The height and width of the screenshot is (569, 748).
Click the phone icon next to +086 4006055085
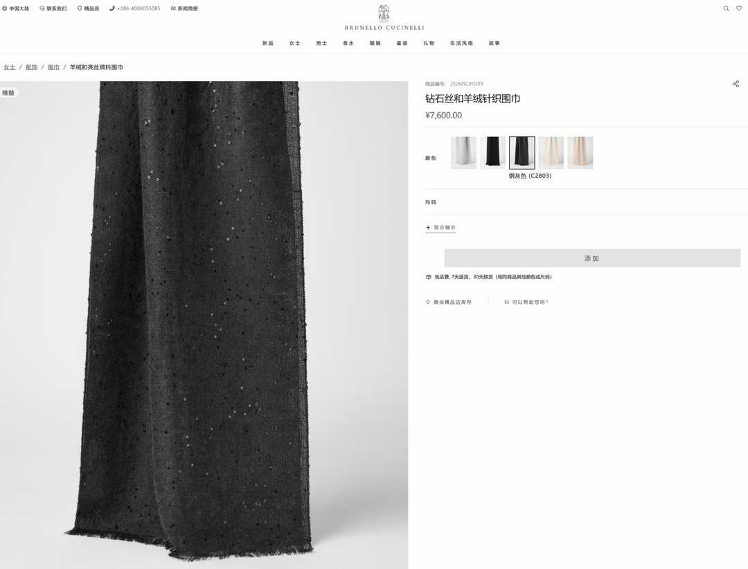pos(112,8)
